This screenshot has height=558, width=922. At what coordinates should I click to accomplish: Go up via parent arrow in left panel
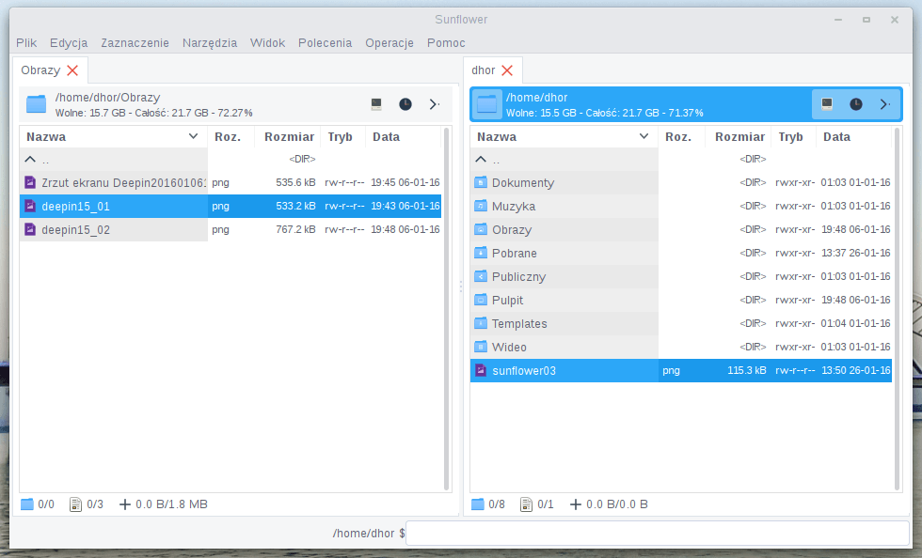[30, 159]
